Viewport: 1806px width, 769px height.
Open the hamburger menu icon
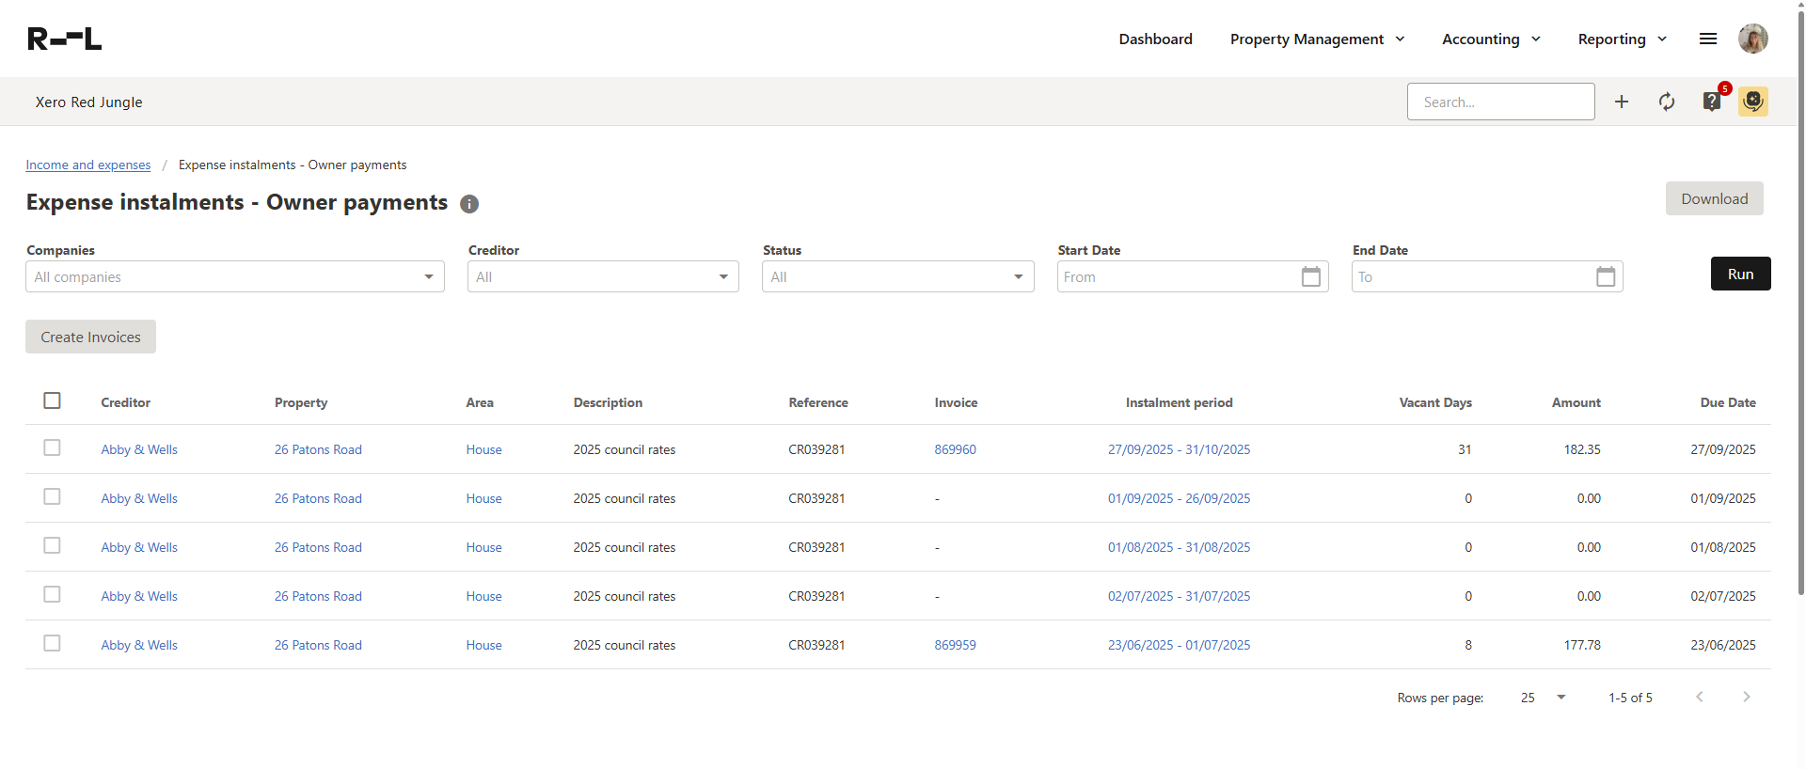tap(1707, 39)
